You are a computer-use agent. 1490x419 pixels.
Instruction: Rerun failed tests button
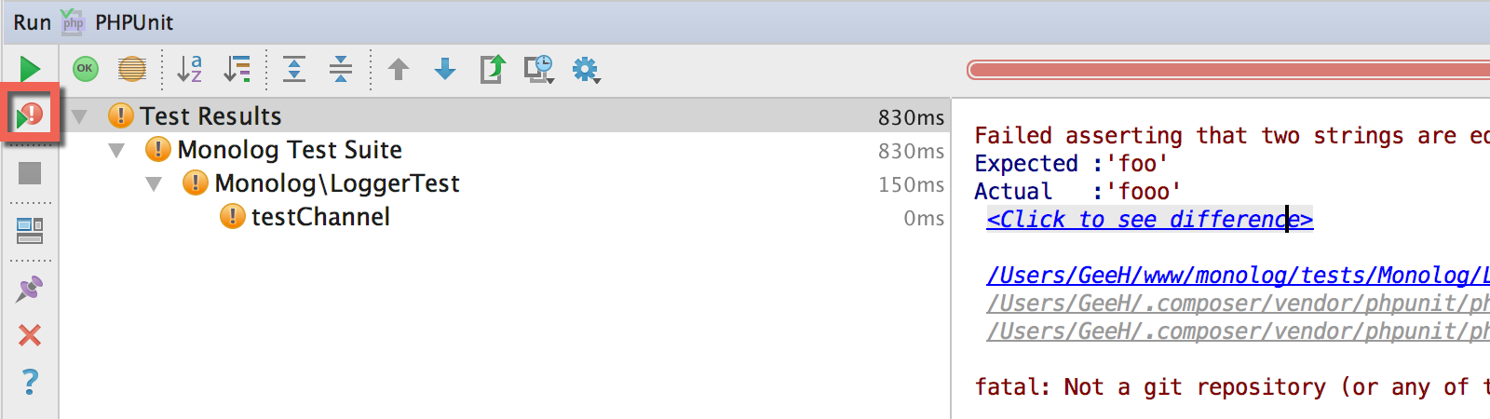30,115
